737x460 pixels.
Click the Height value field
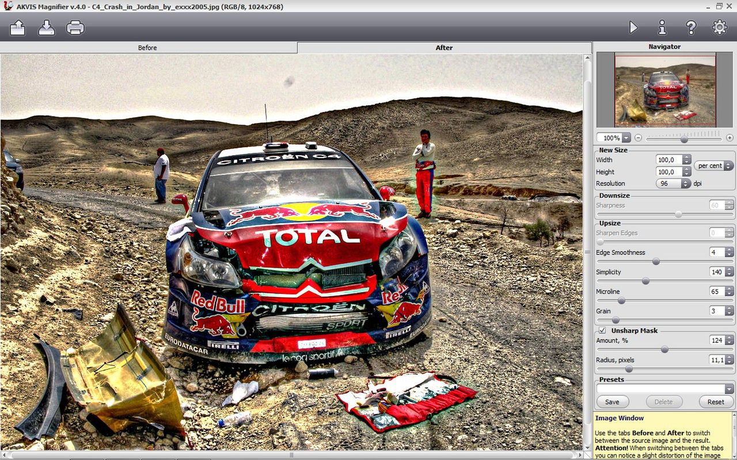coord(669,172)
